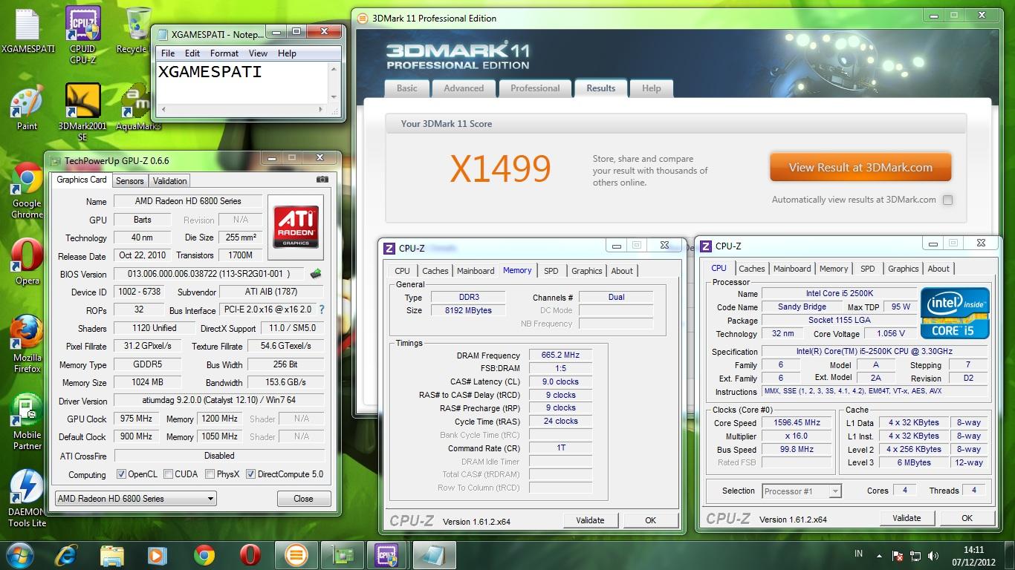Toggle DirectCompute 5.0 checkbox

coord(251,474)
